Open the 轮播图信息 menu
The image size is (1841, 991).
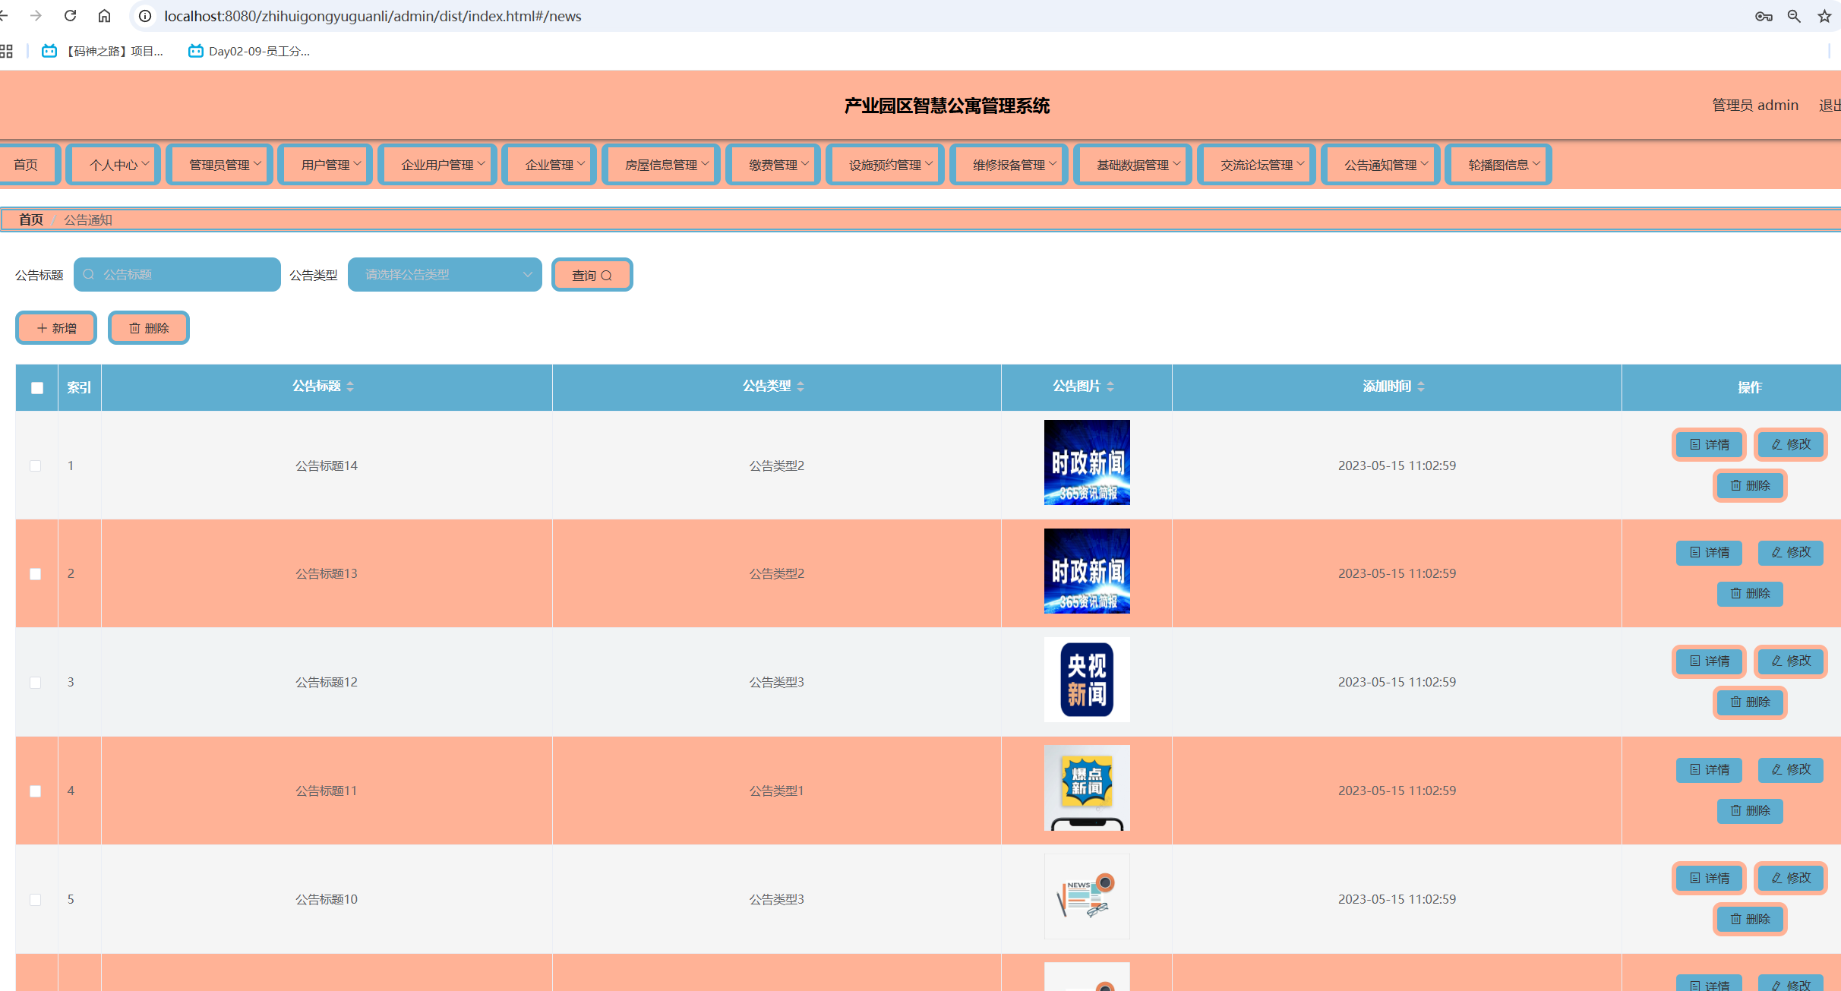pos(1498,165)
